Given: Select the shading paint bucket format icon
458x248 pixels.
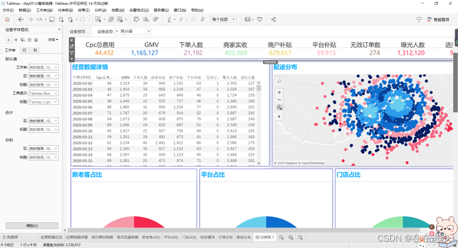Looking at the screenshot, I should (22, 40).
